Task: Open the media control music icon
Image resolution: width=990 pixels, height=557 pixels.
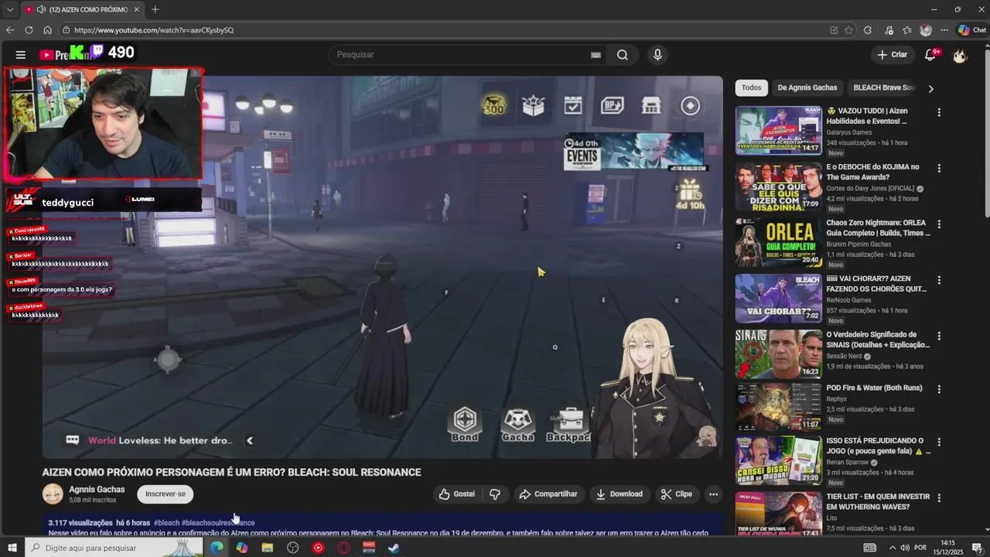Action: [888, 30]
